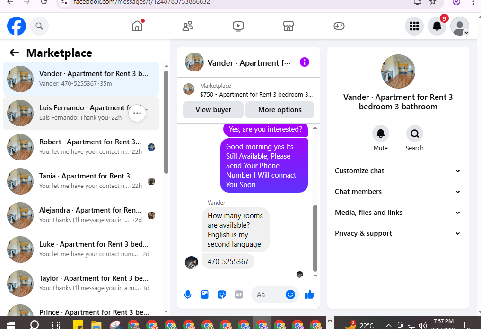
Task: Click the chat header title Vander · Apartment
Action: coord(249,63)
